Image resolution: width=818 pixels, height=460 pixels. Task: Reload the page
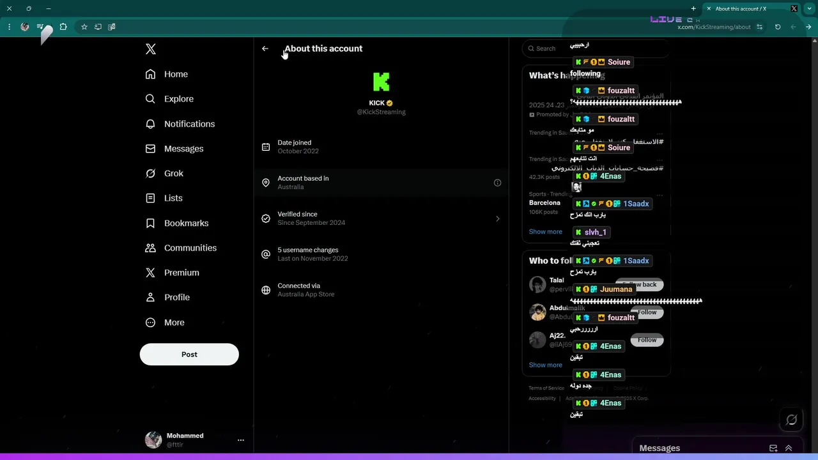click(x=778, y=27)
